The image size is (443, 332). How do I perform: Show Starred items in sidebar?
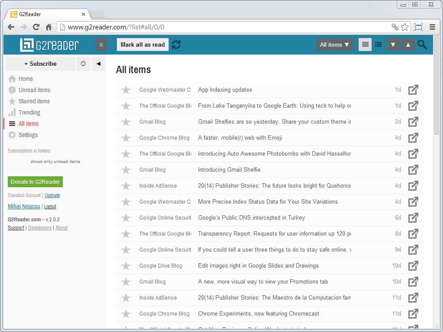pos(29,101)
